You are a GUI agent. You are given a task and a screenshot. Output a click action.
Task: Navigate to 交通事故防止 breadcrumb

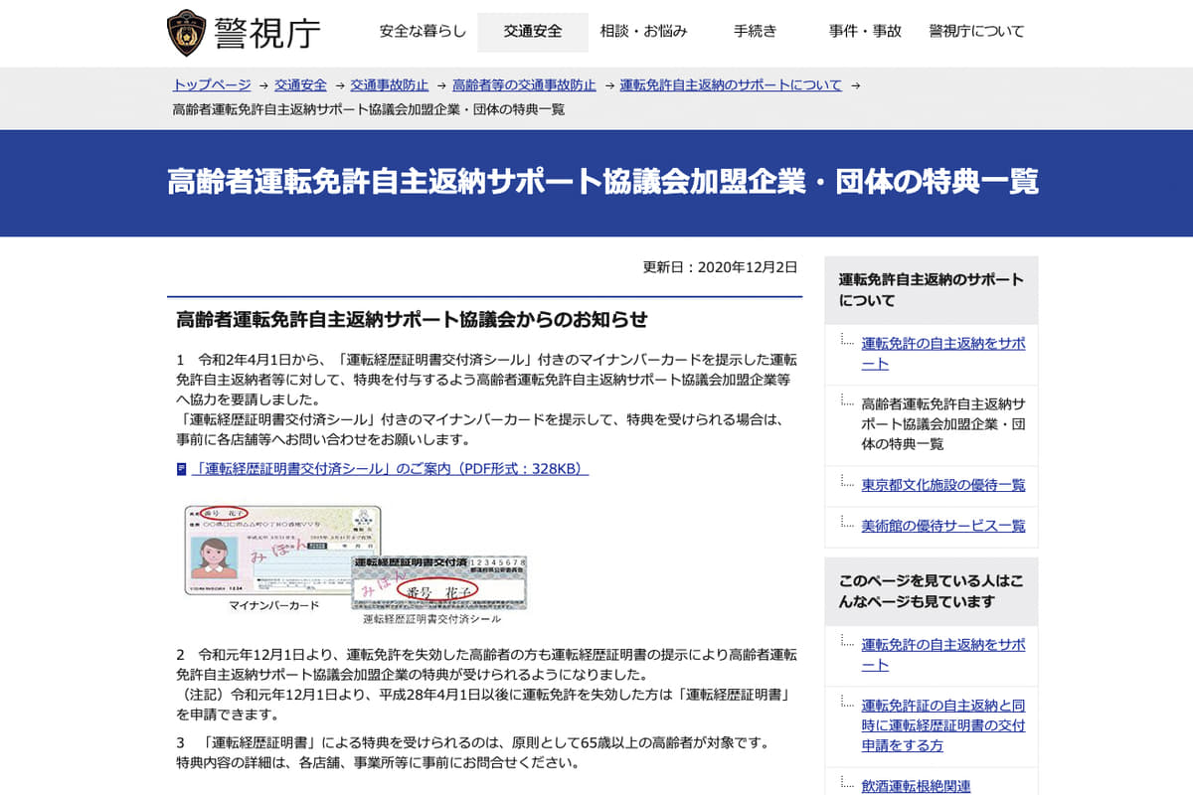[x=389, y=85]
